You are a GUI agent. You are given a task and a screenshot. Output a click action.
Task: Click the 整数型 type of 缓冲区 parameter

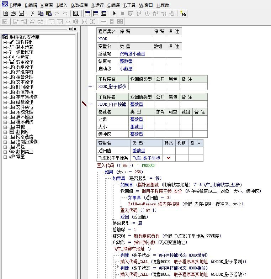(x=137, y=134)
